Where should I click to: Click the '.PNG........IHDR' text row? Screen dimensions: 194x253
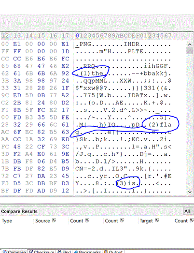coord(123,44)
